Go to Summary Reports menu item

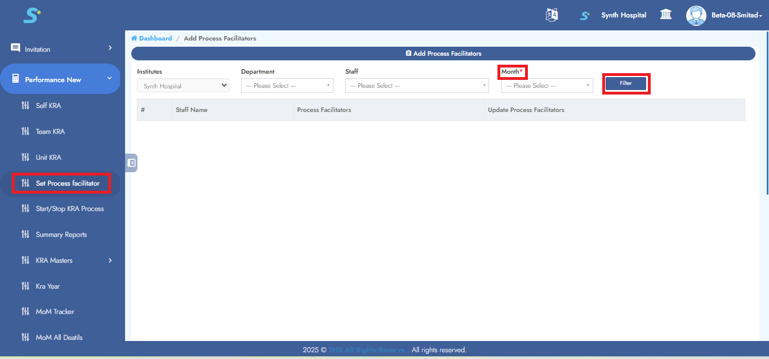(61, 235)
